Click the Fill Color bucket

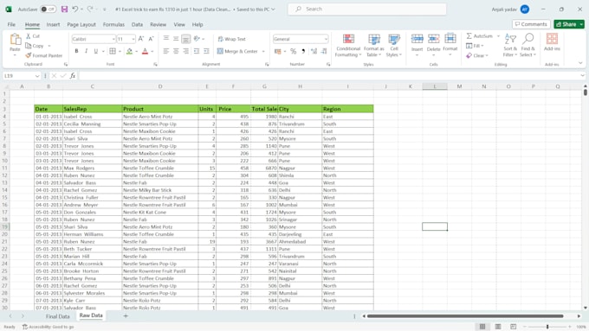[129, 51]
